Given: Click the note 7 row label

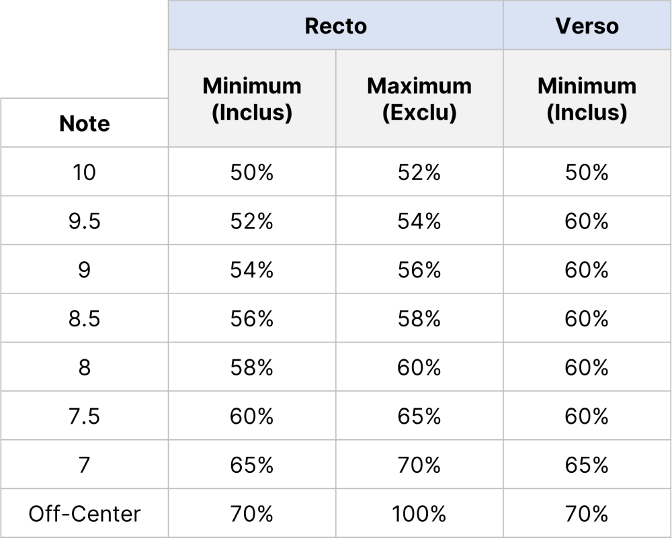Looking at the screenshot, I should pos(84,465).
